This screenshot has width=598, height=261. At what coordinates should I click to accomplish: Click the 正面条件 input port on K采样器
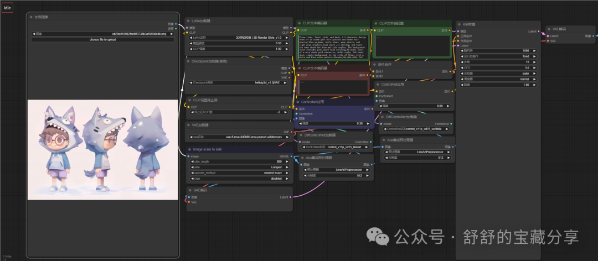(x=458, y=36)
